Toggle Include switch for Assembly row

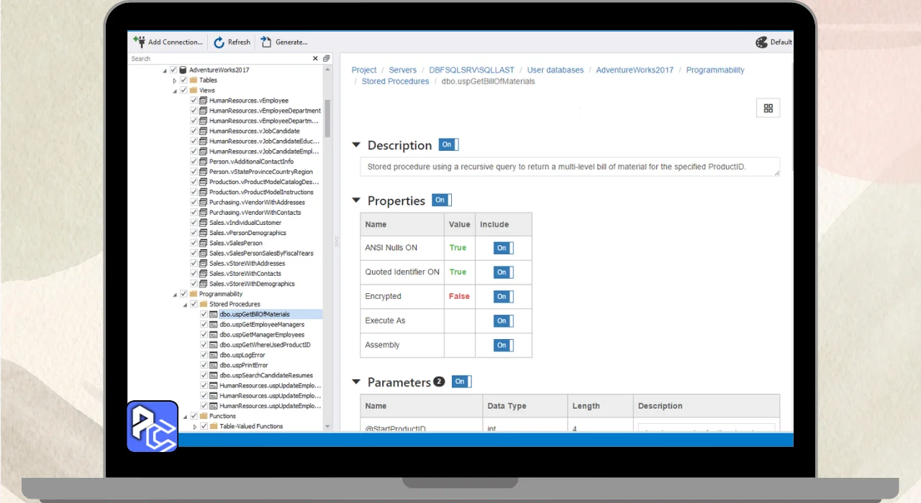pos(504,346)
